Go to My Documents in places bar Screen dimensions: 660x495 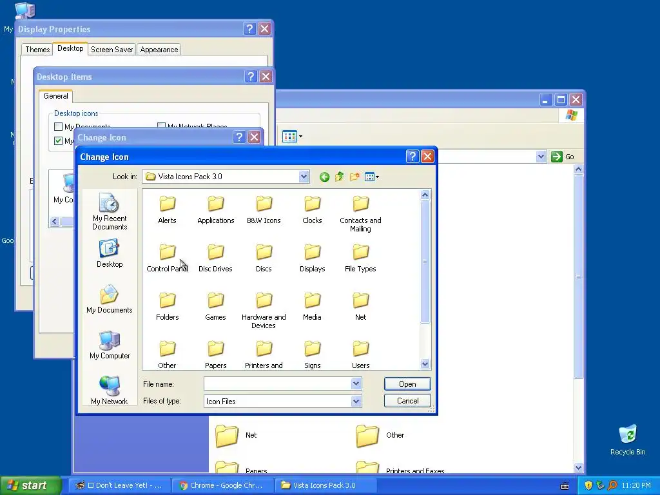[110, 299]
